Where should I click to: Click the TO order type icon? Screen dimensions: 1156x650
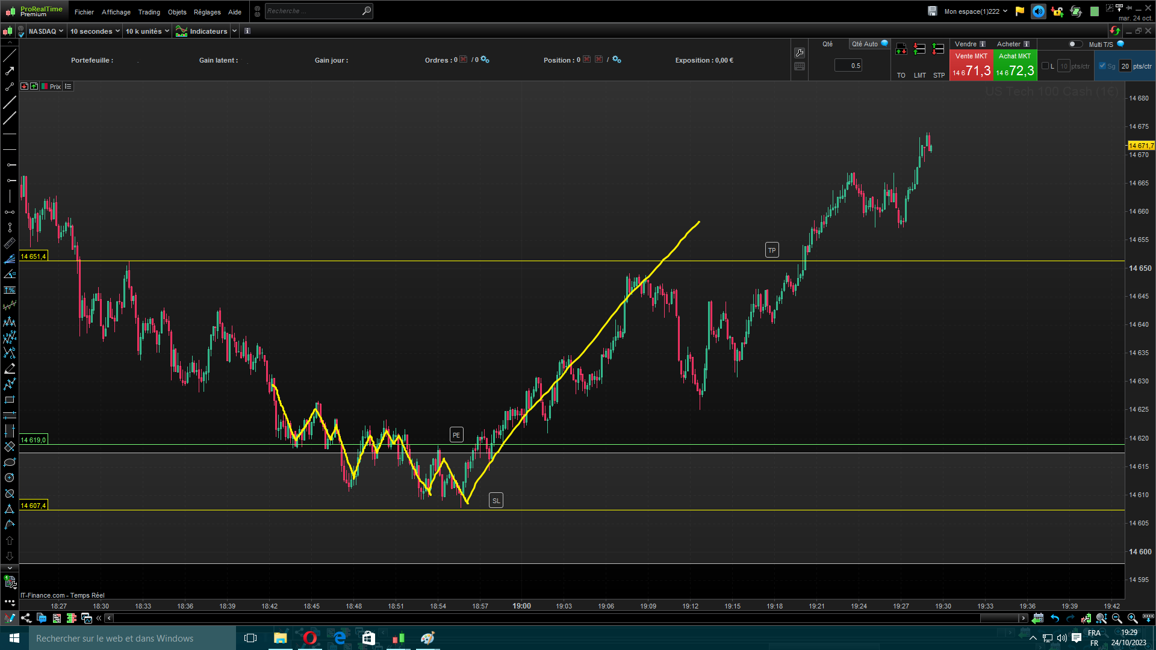tap(901, 49)
